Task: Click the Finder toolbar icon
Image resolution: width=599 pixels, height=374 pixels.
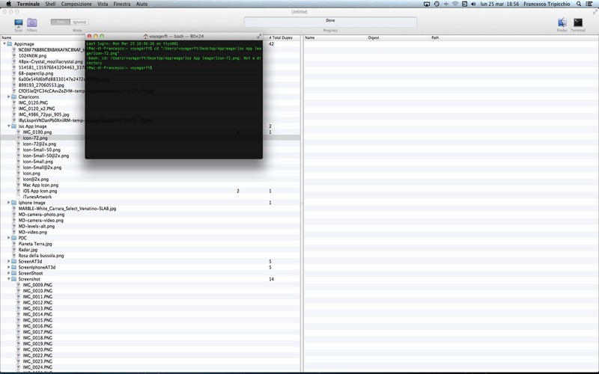Action: pos(562,22)
